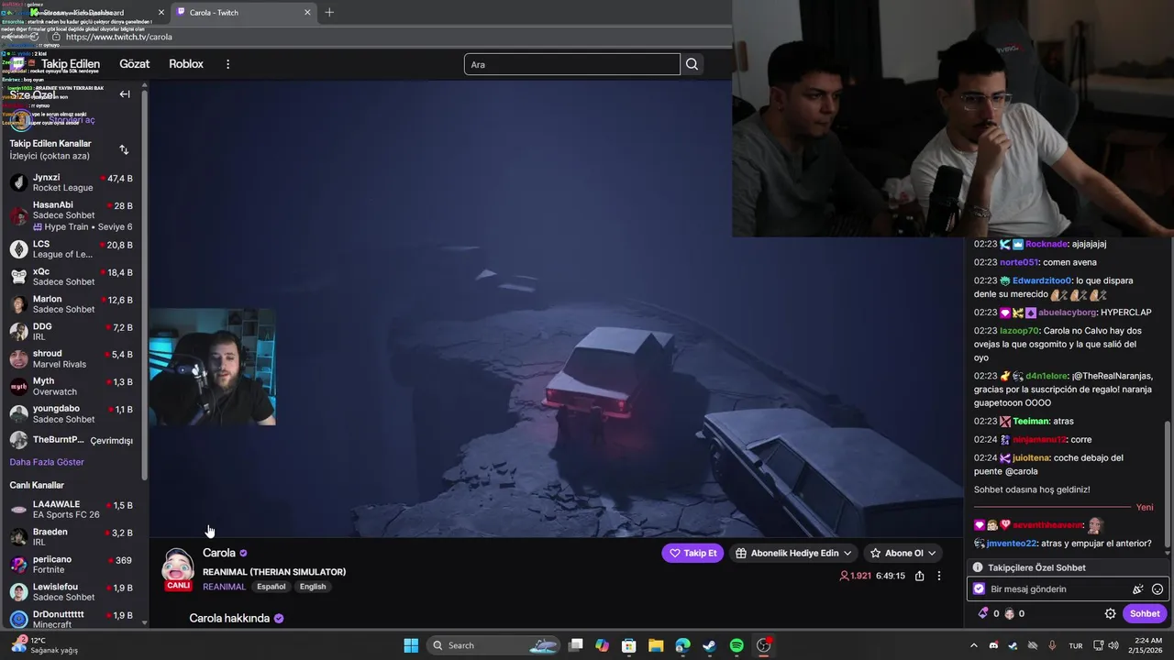
Task: Open File Explorer from taskbar
Action: (x=656, y=645)
